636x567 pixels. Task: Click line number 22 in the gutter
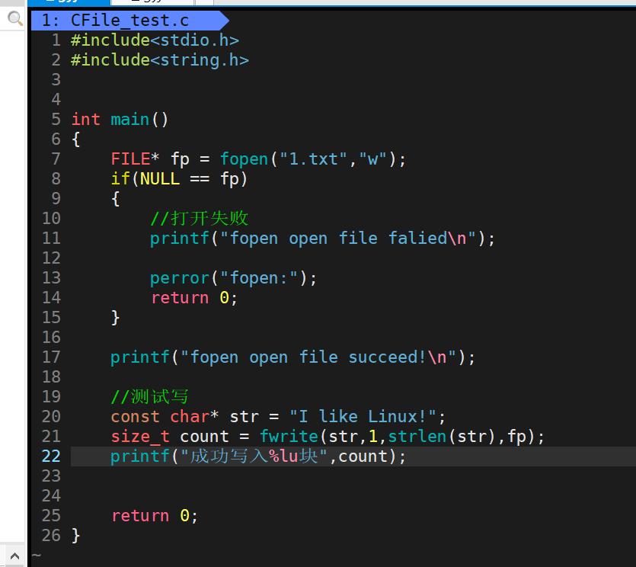pyautogui.click(x=51, y=456)
